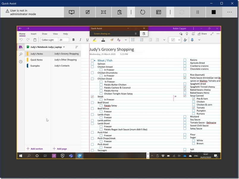239x179 pixels.
Task: Pause the Quick Assist session
Action: tap(198, 12)
